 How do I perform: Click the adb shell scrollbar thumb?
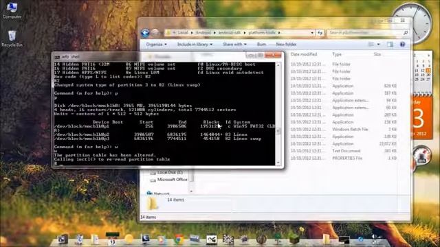278,131
